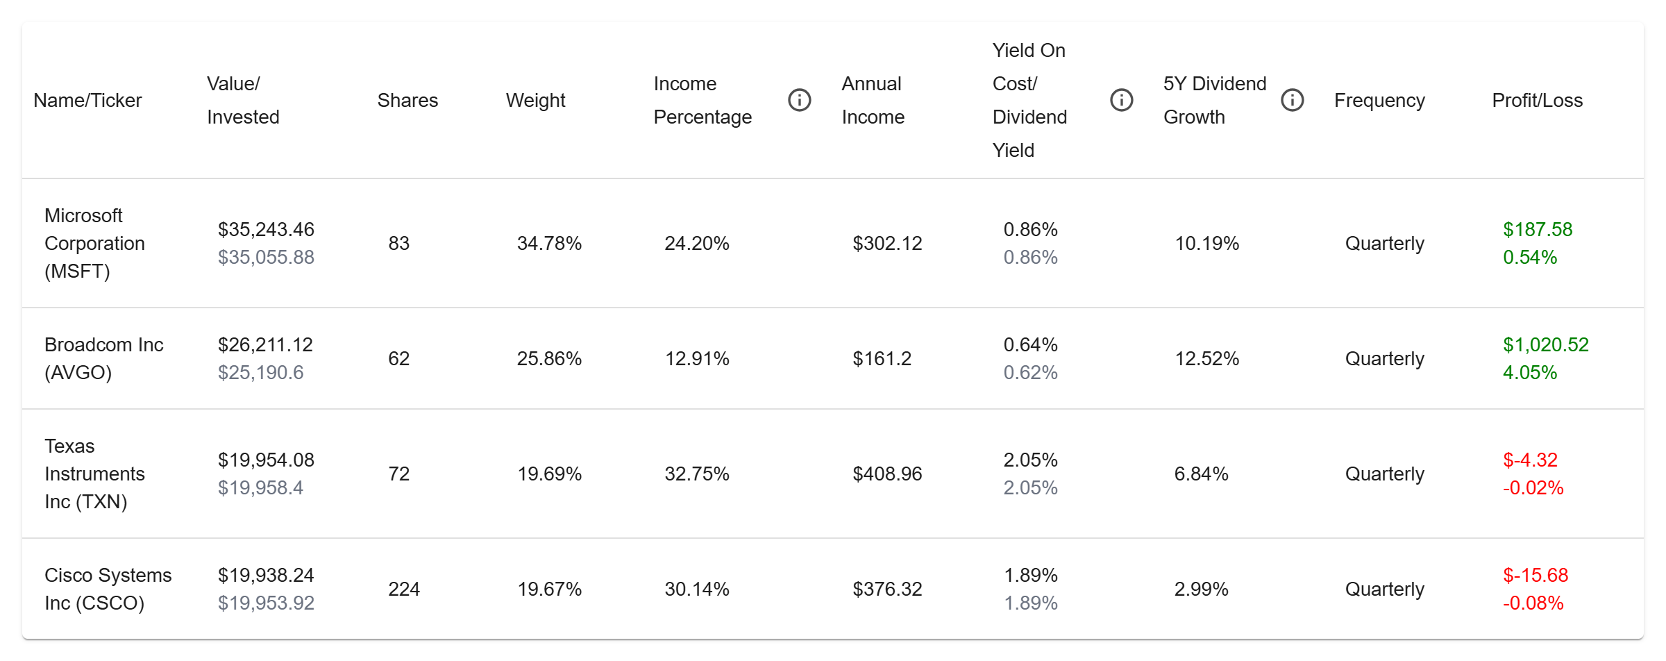
Task: Click info icon beside 5Y Dividend Growth
Action: point(1292,100)
